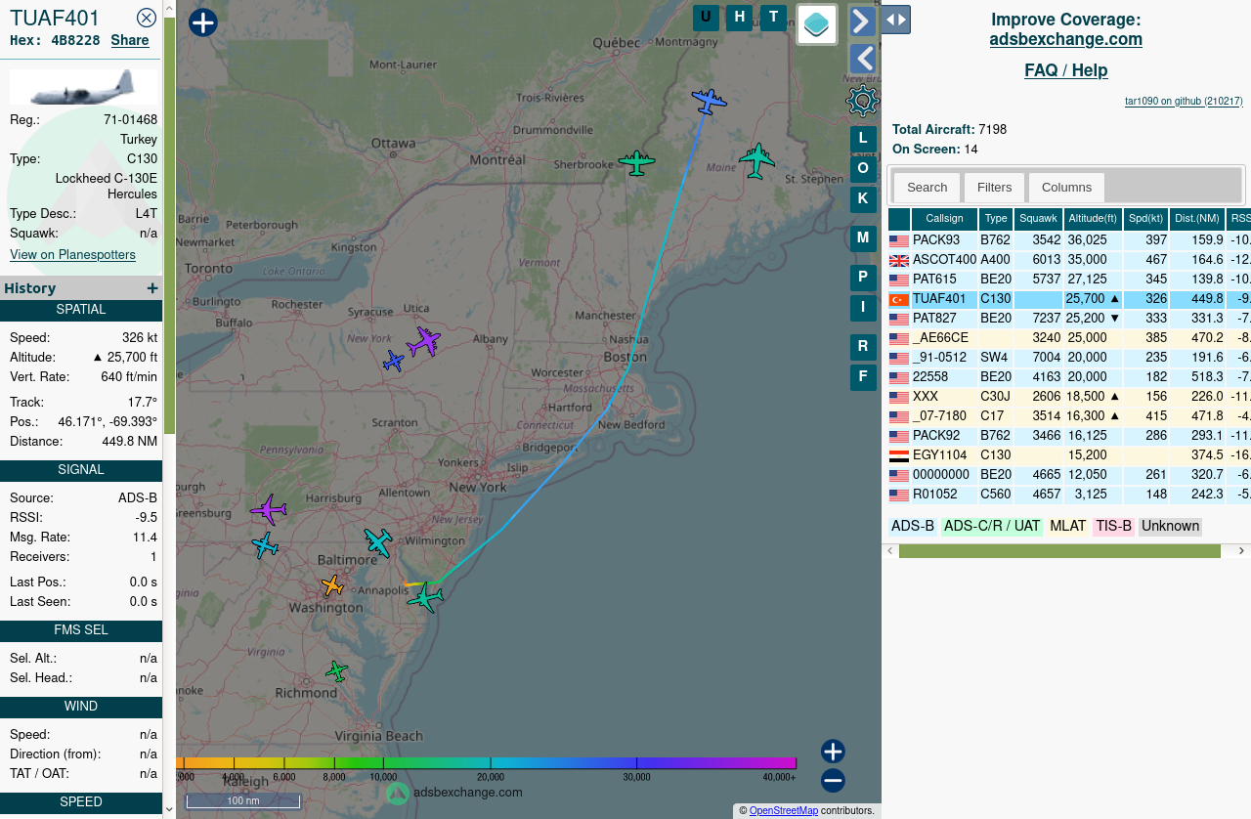
Task: Zoom out with map minus button
Action: (833, 781)
